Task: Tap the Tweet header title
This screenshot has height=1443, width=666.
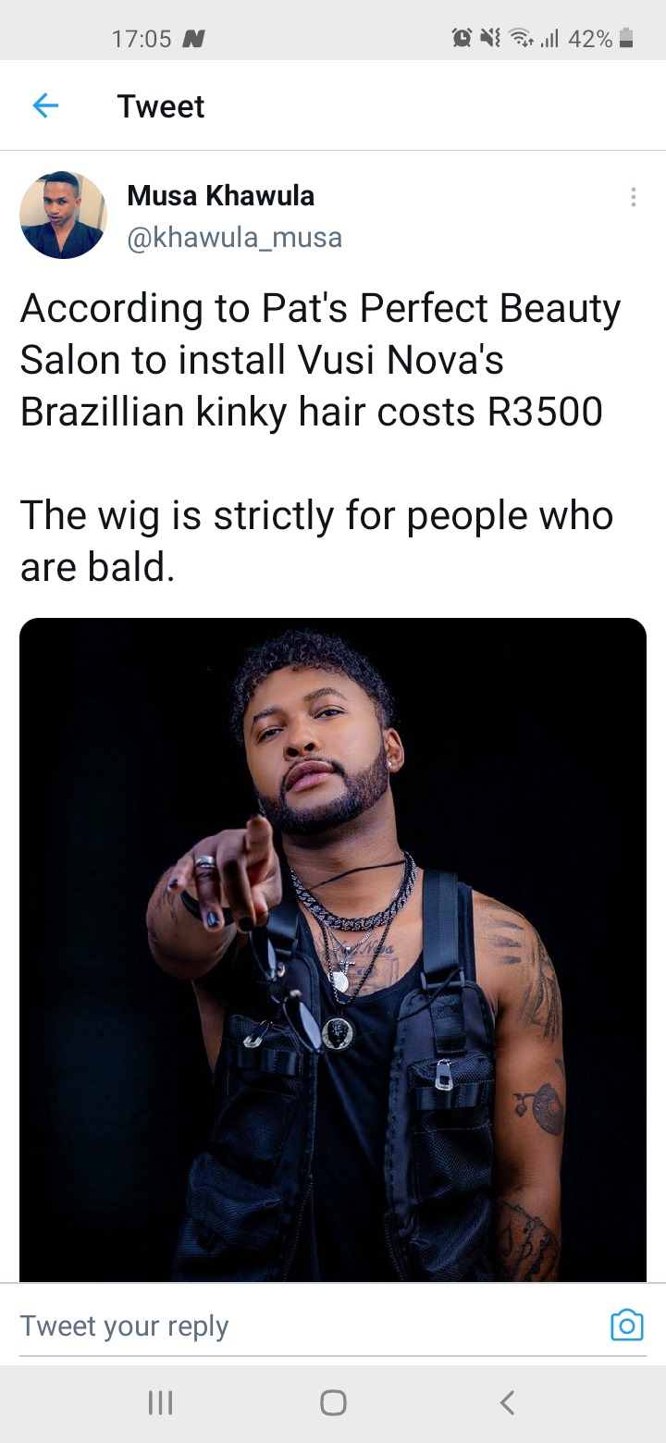Action: pos(161,106)
